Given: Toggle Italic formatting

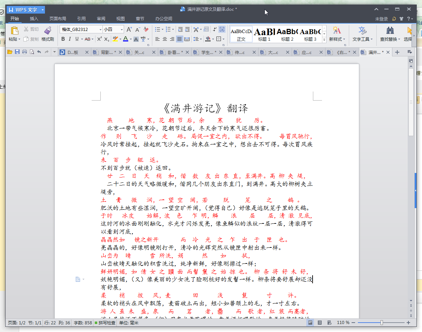Looking at the screenshot, I should click(x=70, y=39).
